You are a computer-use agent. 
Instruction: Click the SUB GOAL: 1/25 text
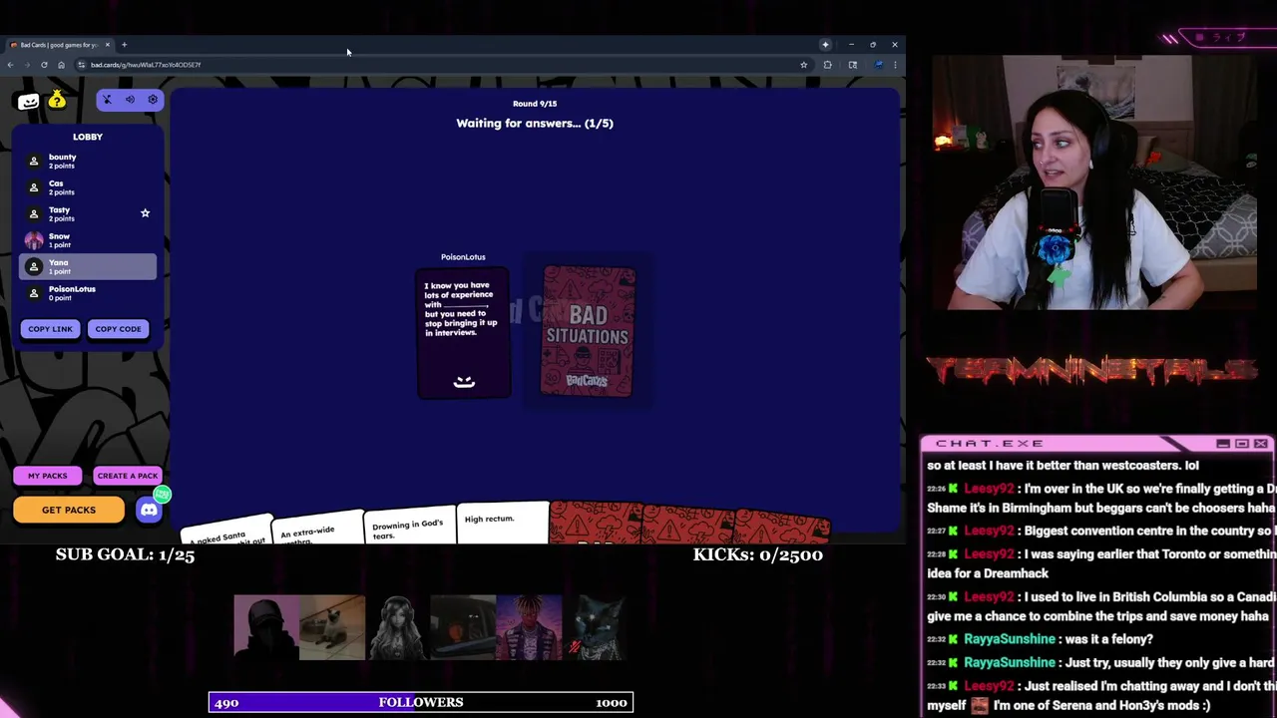point(125,554)
